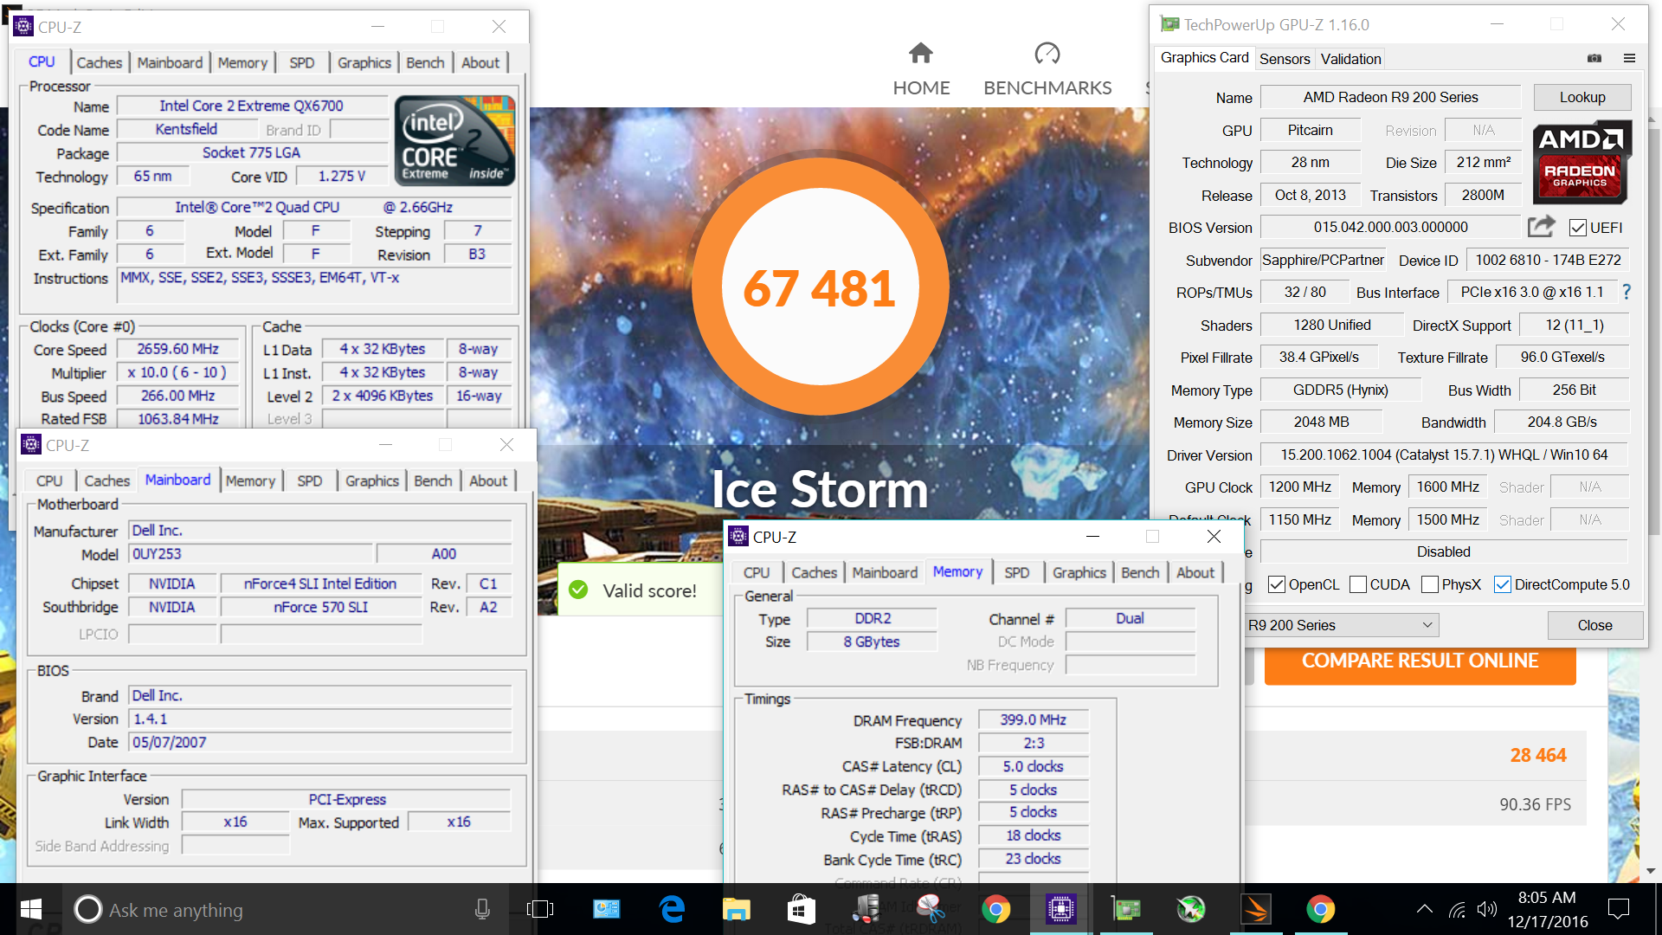The height and width of the screenshot is (935, 1662).
Task: Click the Lookup button in GPU-Z
Action: coord(1582,97)
